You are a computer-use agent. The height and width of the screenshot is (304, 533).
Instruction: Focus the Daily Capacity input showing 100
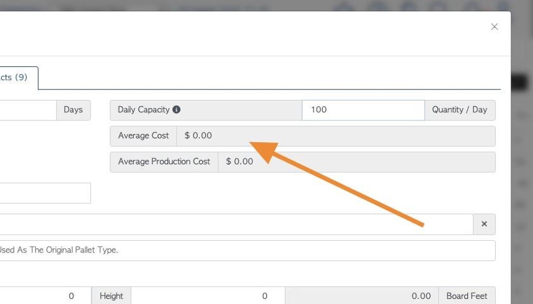363,110
